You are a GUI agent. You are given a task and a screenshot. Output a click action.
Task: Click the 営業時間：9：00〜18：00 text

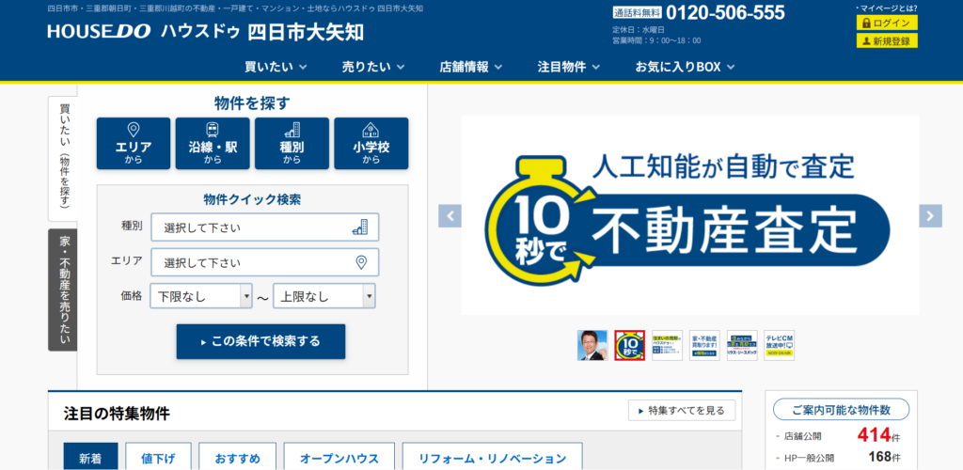(656, 40)
